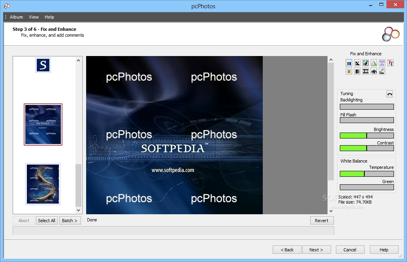Select the red and black TT caption tool

coord(390,63)
